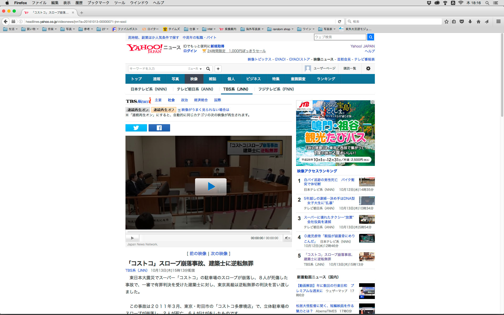Click the blue web search magnifier button
The width and height of the screenshot is (504, 315).
370,37
